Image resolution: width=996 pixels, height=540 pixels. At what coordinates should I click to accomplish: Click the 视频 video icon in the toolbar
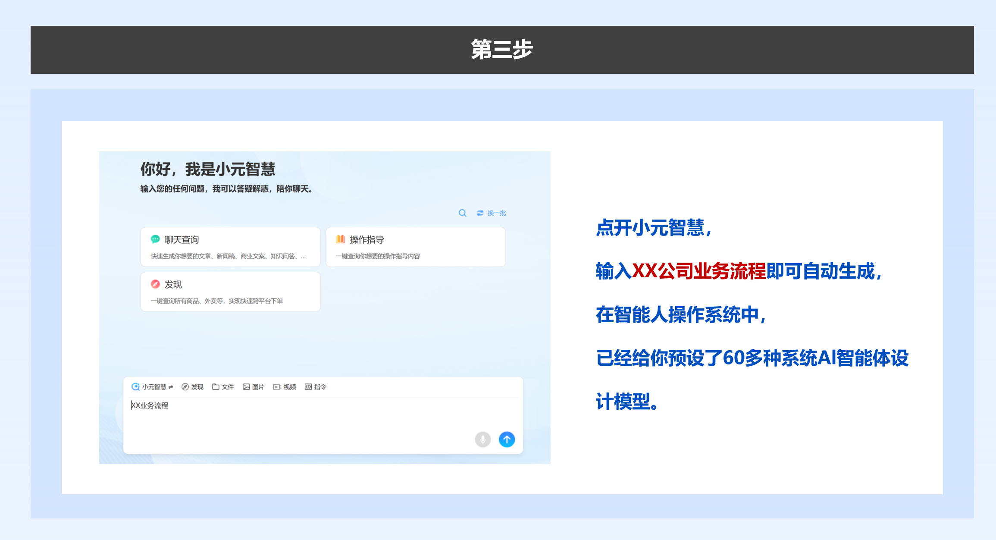point(277,387)
